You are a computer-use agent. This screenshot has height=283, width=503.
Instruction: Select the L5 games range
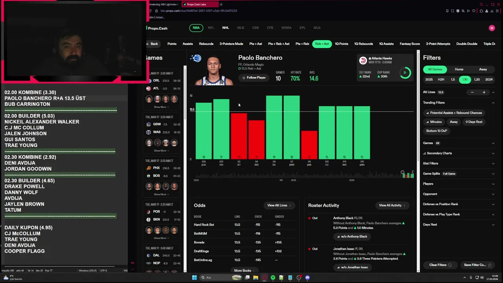453,79
